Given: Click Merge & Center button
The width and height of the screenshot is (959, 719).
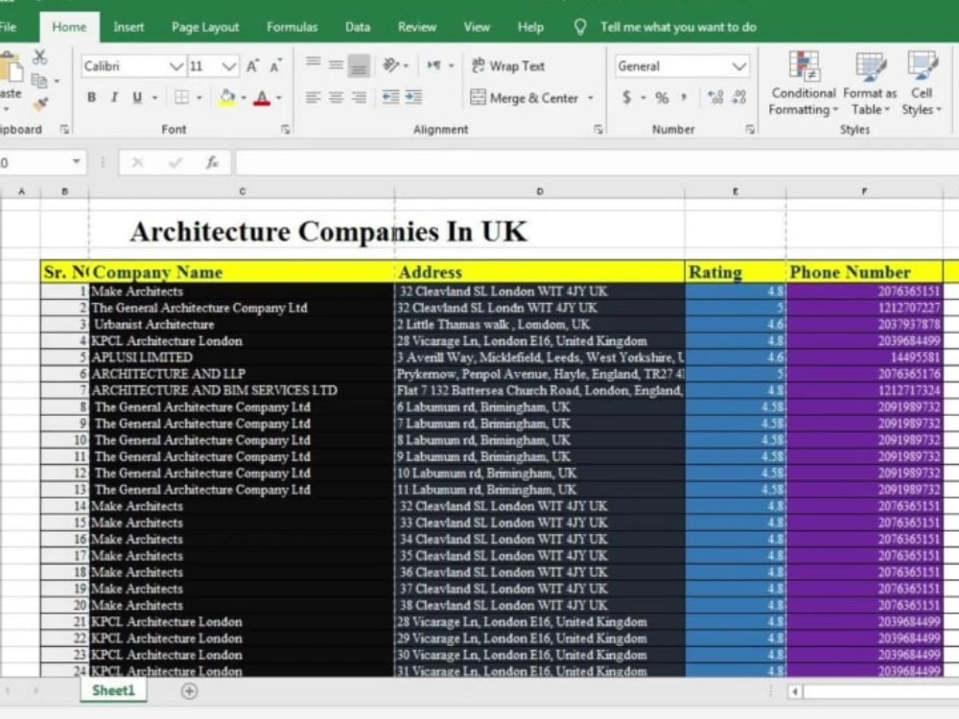Looking at the screenshot, I should coord(525,98).
